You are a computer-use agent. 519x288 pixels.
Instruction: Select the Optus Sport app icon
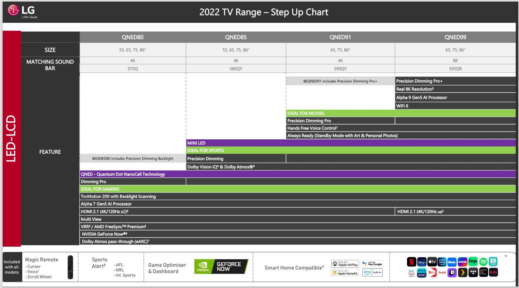click(x=422, y=273)
